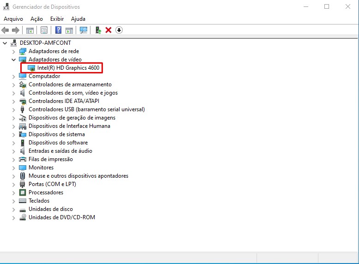359x264 pixels.
Task: Scan for hardware changes monitor icon
Action: 84,30
